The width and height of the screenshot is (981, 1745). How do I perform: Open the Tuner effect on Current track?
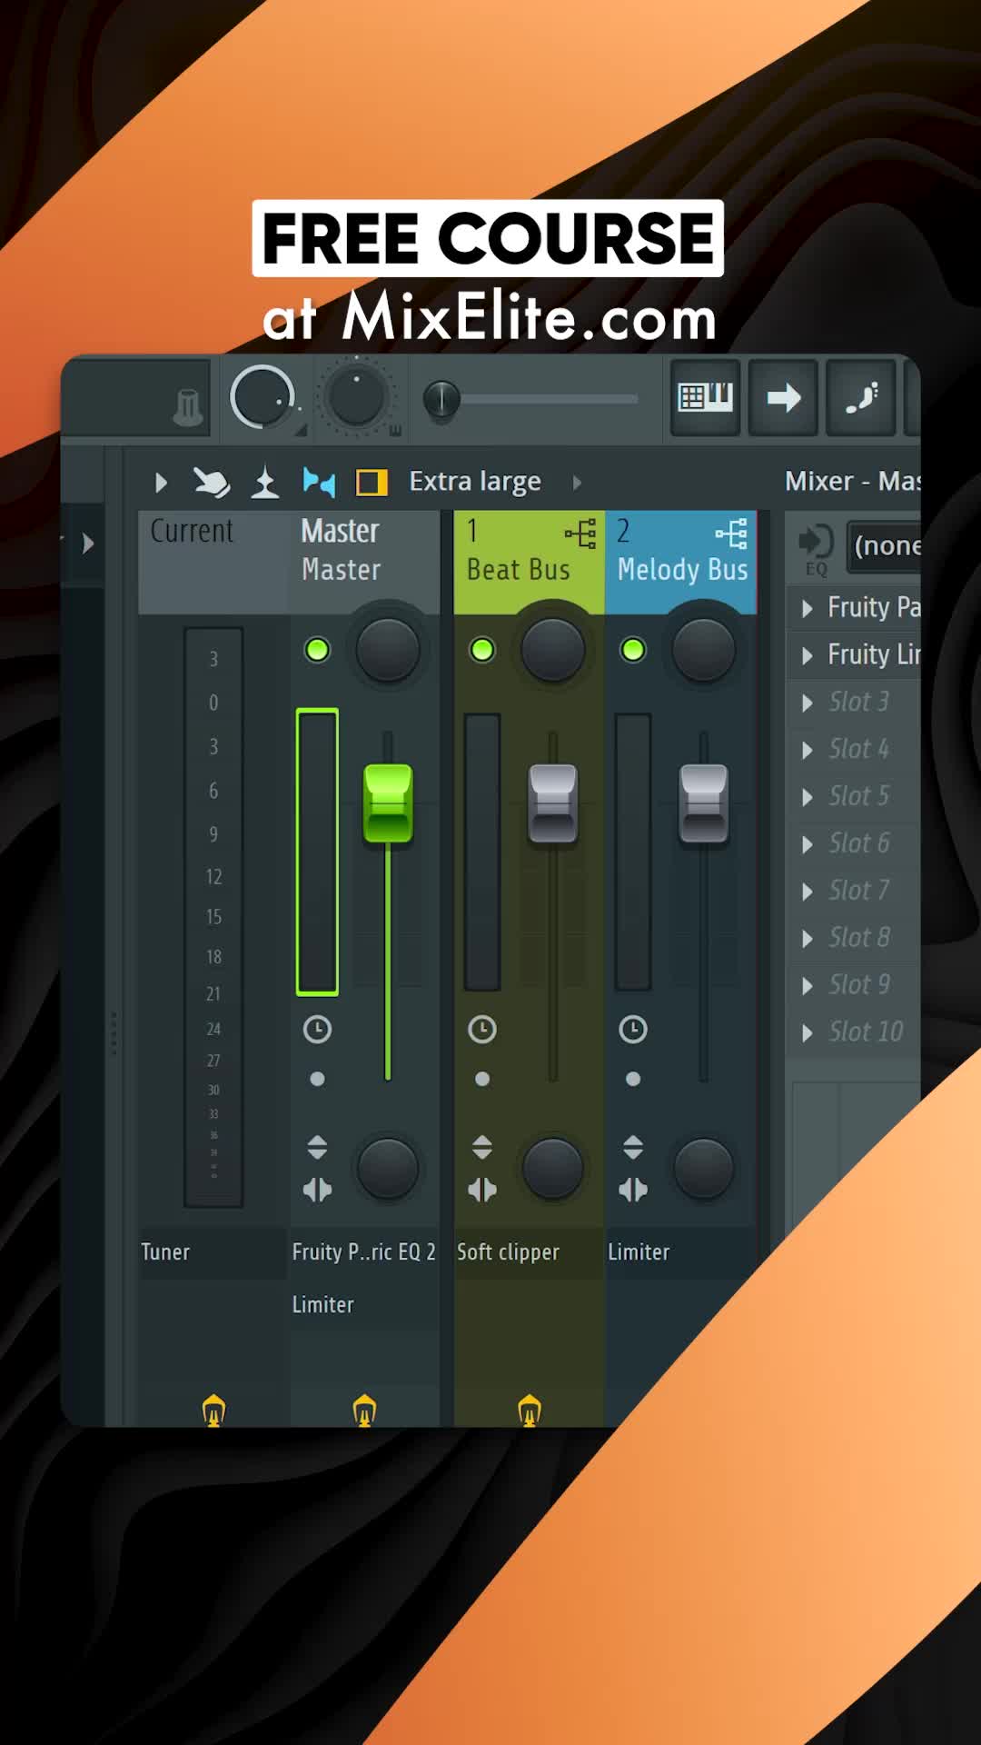[213, 1252]
